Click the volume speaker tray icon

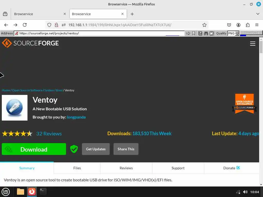(245, 192)
